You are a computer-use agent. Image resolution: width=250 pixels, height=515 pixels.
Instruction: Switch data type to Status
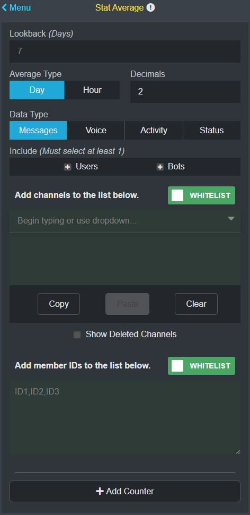[212, 131]
